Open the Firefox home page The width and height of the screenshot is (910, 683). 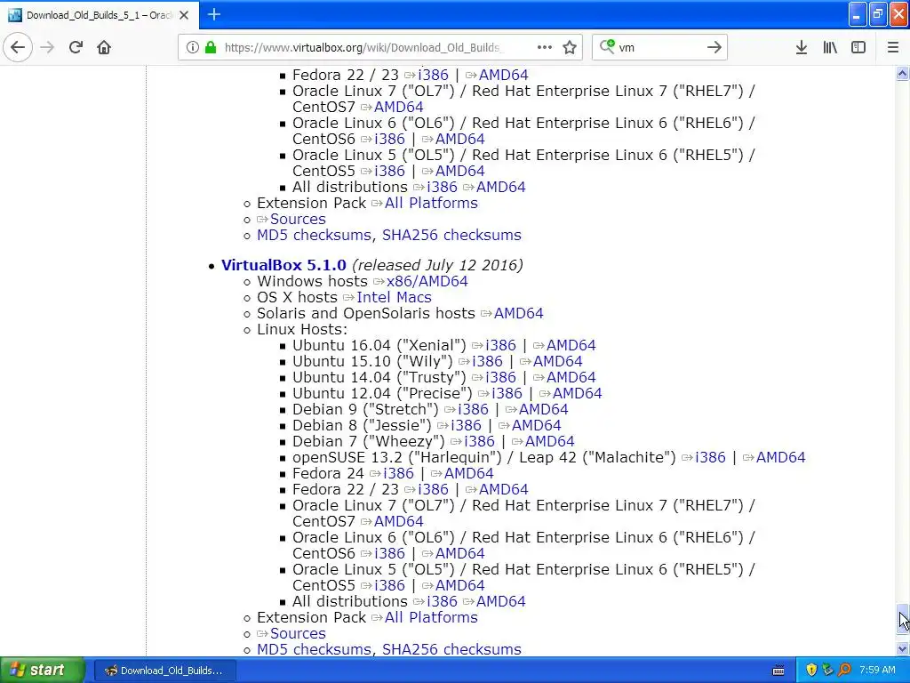click(x=104, y=47)
